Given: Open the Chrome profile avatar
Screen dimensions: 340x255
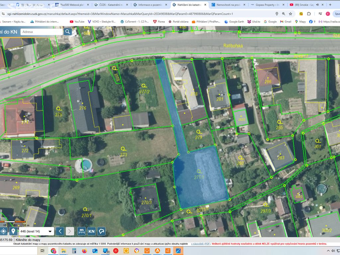Looking at the screenshot, I should coord(328,14).
